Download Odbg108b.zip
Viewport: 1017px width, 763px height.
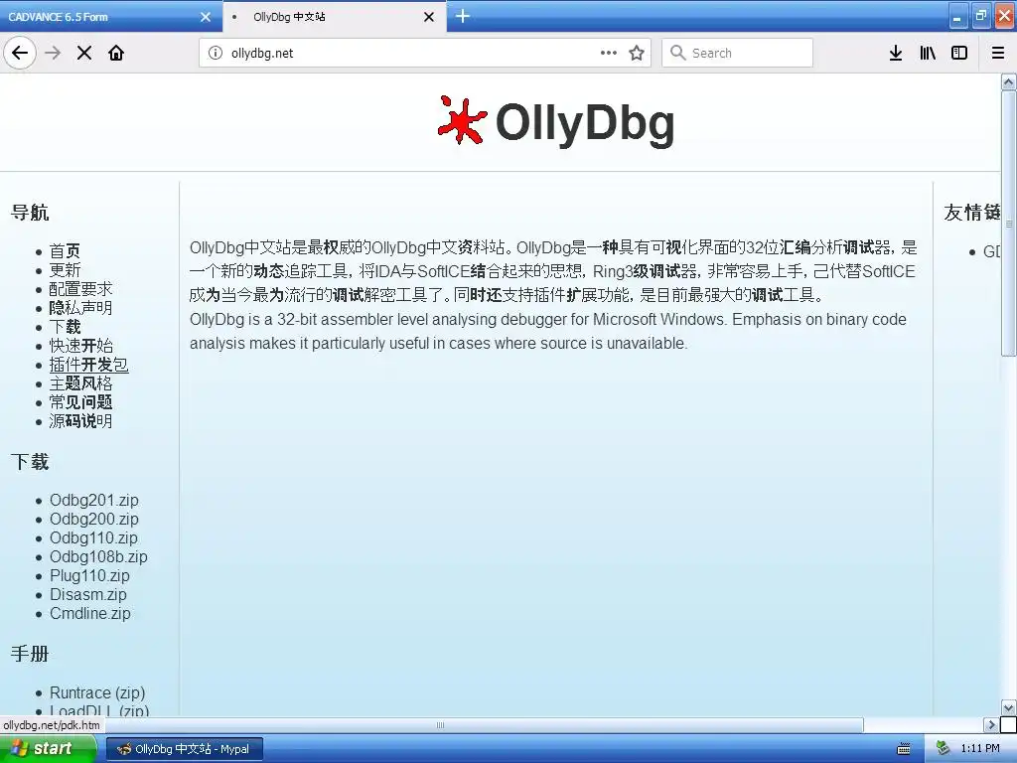[98, 556]
